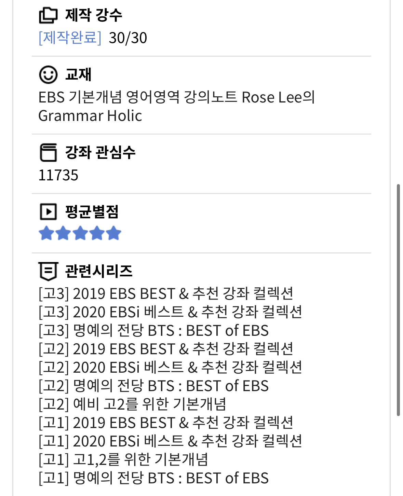This screenshot has width=403, height=496.
Task: Click the [제작완료] status link
Action: coord(70,38)
